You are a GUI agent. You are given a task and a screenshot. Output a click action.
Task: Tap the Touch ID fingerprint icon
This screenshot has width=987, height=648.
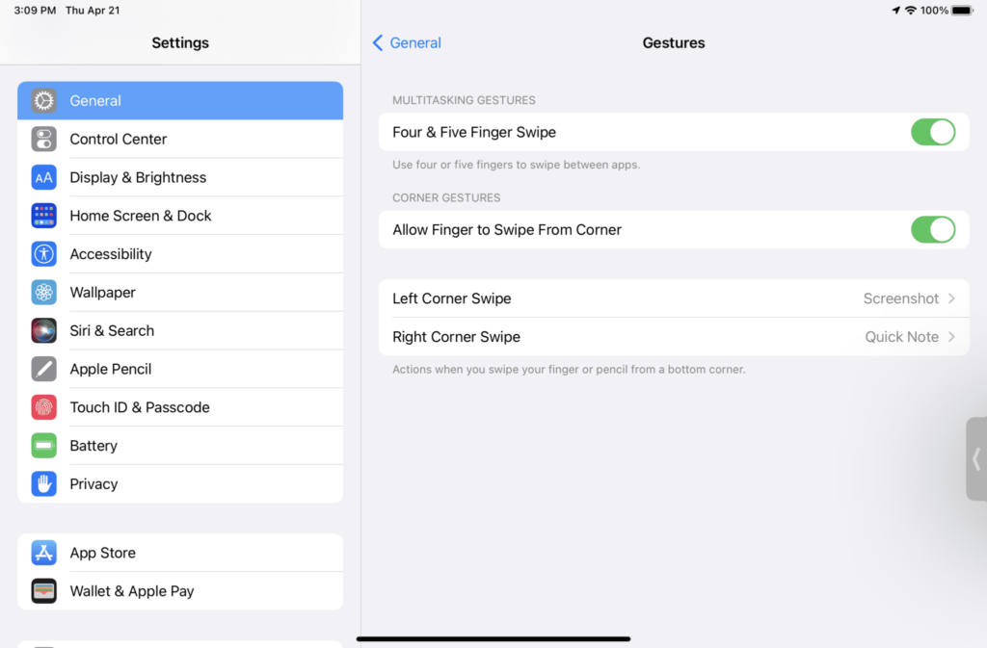(x=43, y=407)
